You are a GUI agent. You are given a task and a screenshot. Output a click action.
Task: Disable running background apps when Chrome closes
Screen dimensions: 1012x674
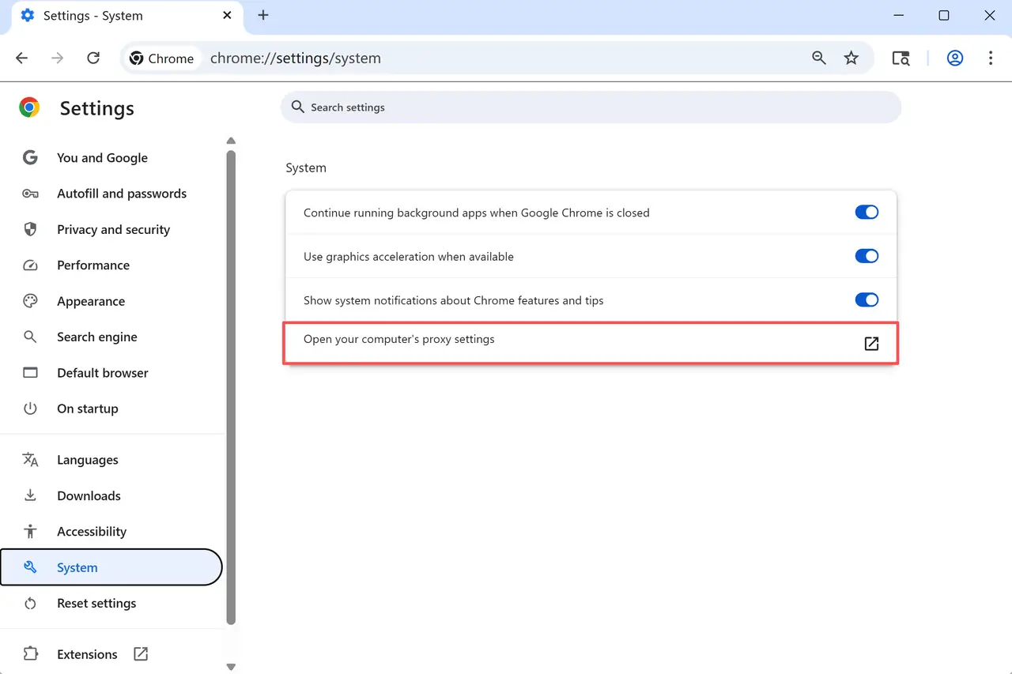pos(867,212)
